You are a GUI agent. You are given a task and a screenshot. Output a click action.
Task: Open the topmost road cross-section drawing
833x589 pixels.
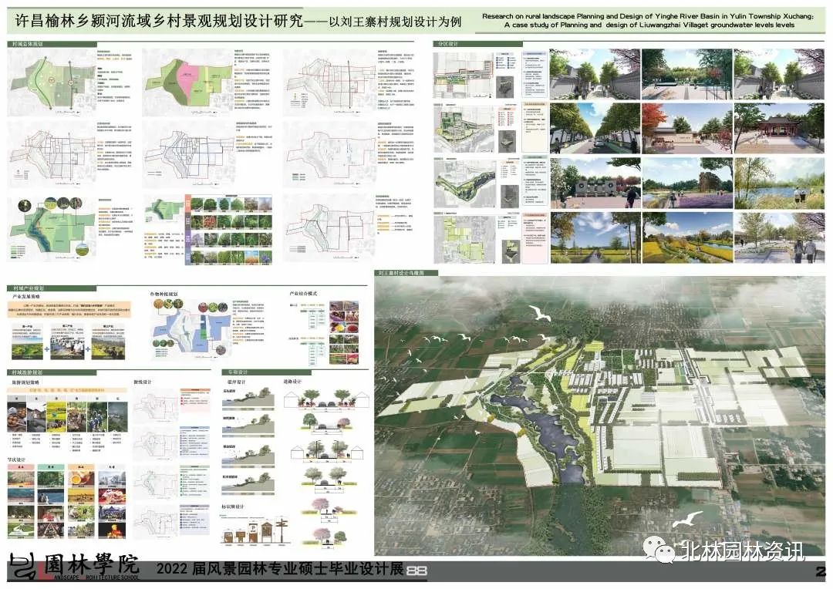(326, 399)
